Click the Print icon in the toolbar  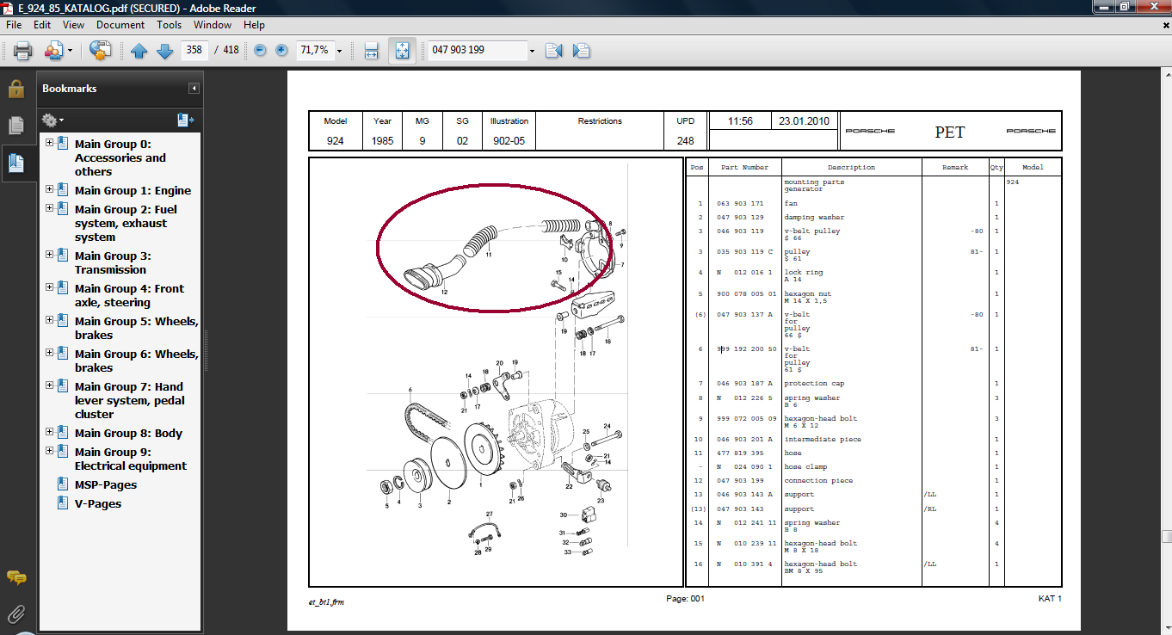(x=23, y=51)
